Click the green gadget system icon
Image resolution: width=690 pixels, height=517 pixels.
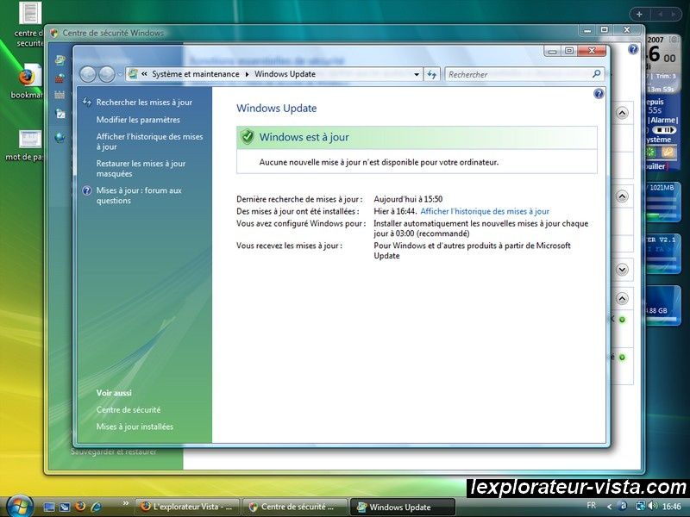pyautogui.click(x=651, y=153)
